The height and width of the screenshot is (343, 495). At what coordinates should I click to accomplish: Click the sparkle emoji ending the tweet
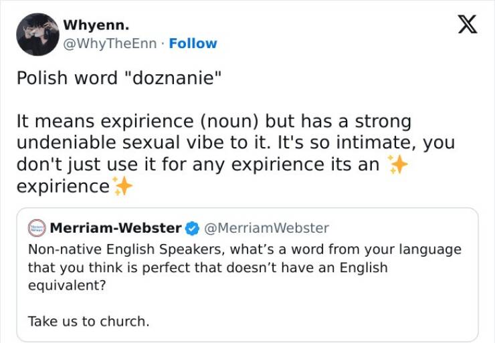pyautogui.click(x=122, y=186)
